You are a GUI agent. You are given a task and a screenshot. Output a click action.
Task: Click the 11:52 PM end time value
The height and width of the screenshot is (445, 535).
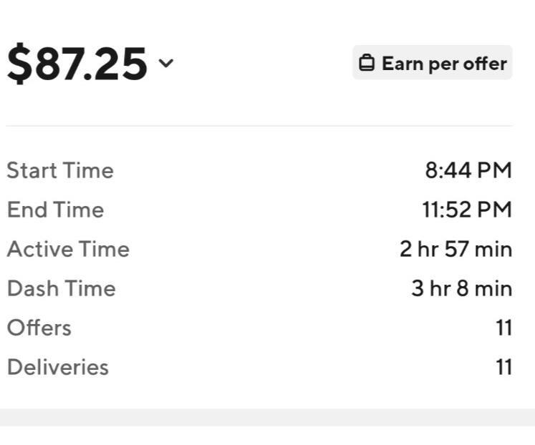pos(467,210)
